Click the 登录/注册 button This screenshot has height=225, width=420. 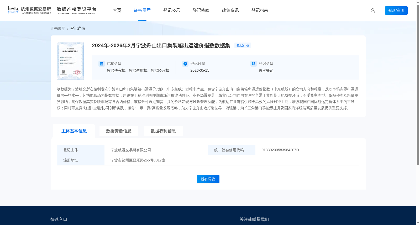(396, 11)
